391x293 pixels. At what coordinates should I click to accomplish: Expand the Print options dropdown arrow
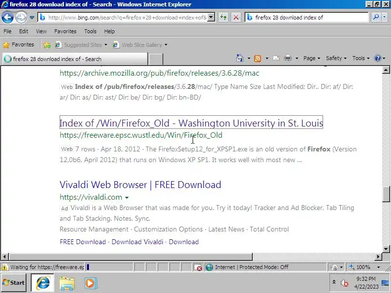click(297, 58)
